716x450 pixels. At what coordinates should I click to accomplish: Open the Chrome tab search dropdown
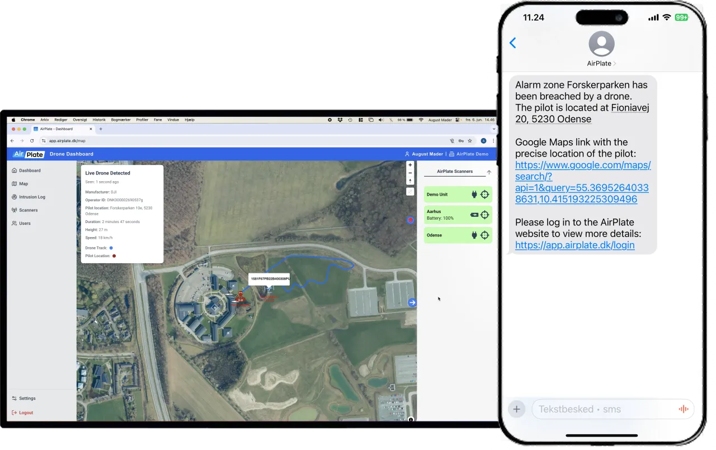click(x=493, y=129)
